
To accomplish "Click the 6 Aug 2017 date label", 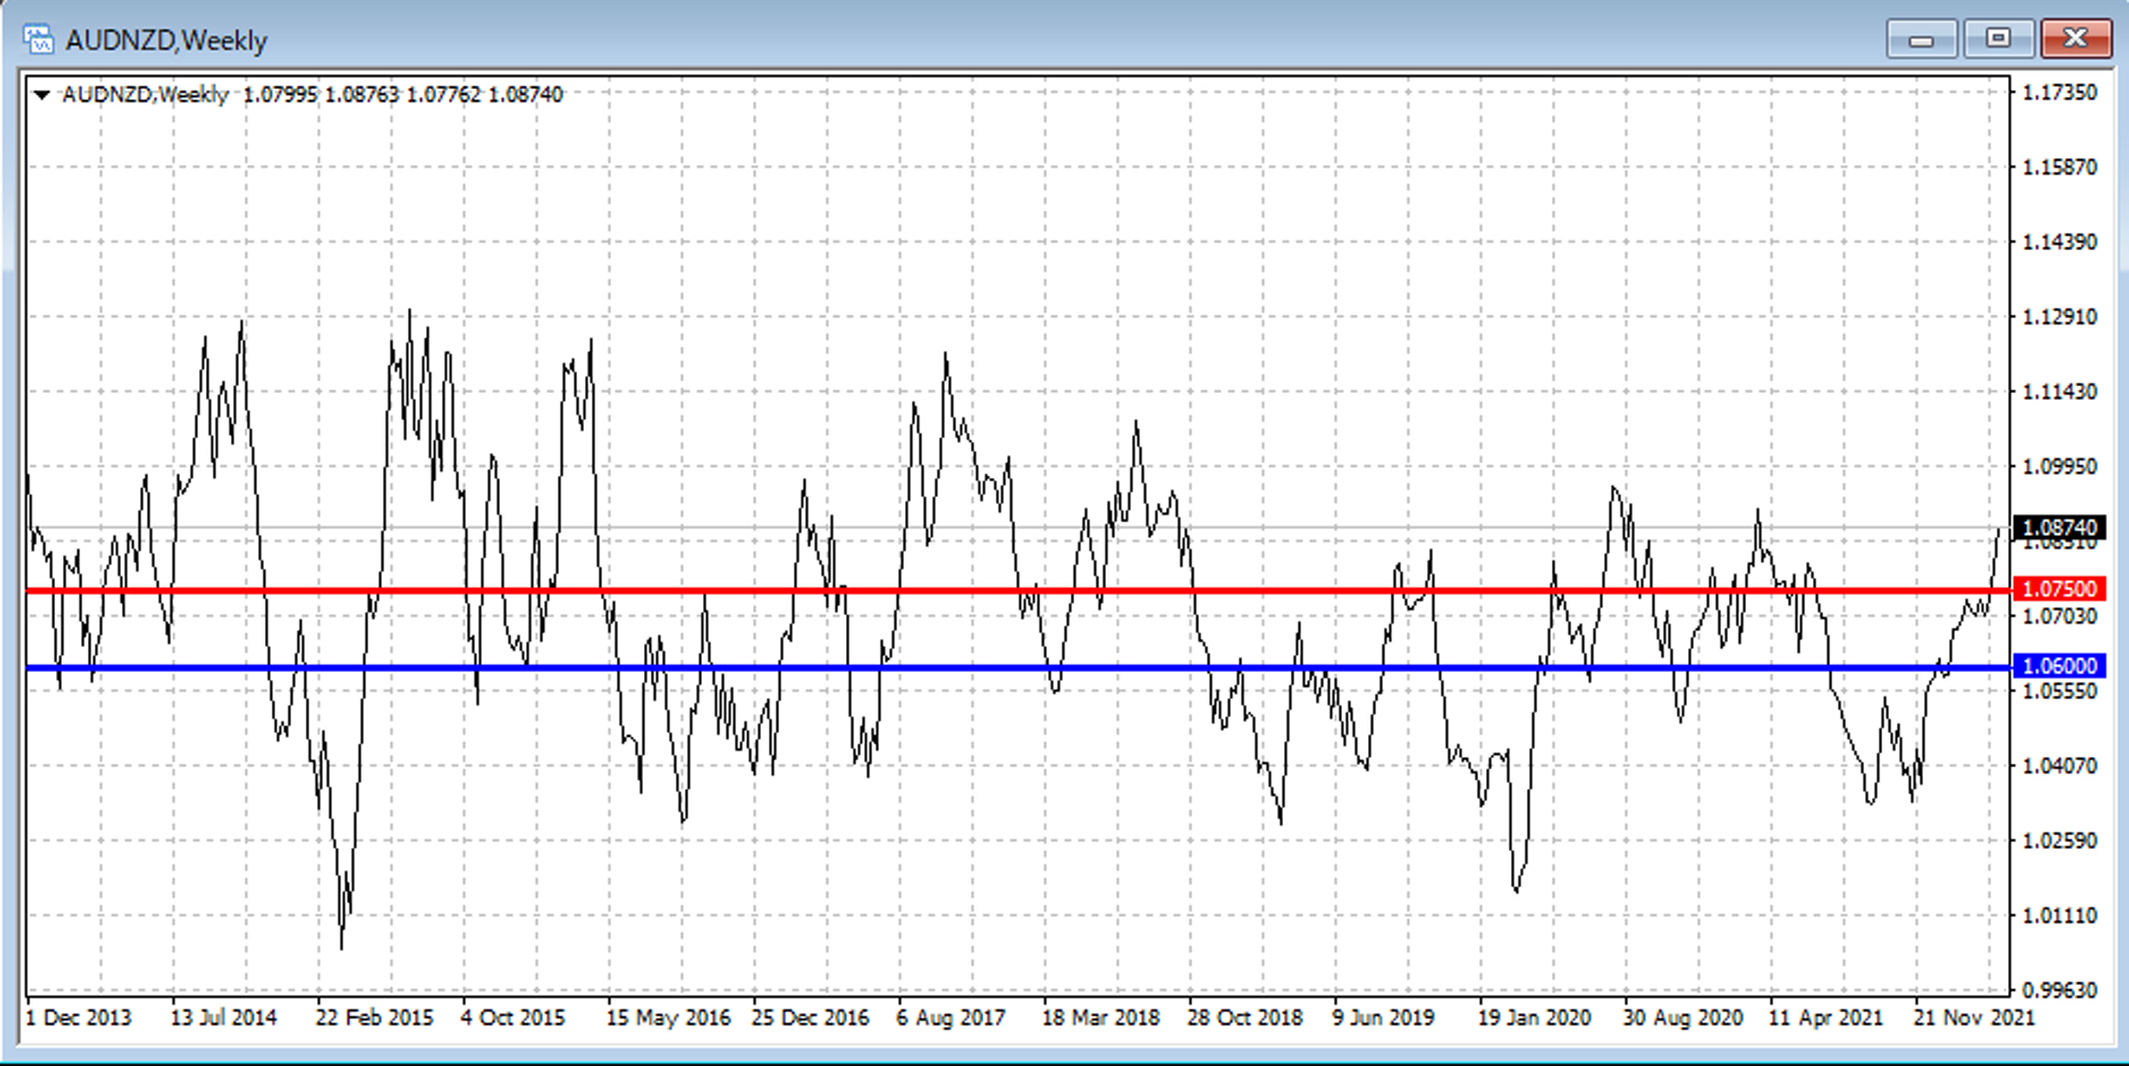I will [x=951, y=1017].
